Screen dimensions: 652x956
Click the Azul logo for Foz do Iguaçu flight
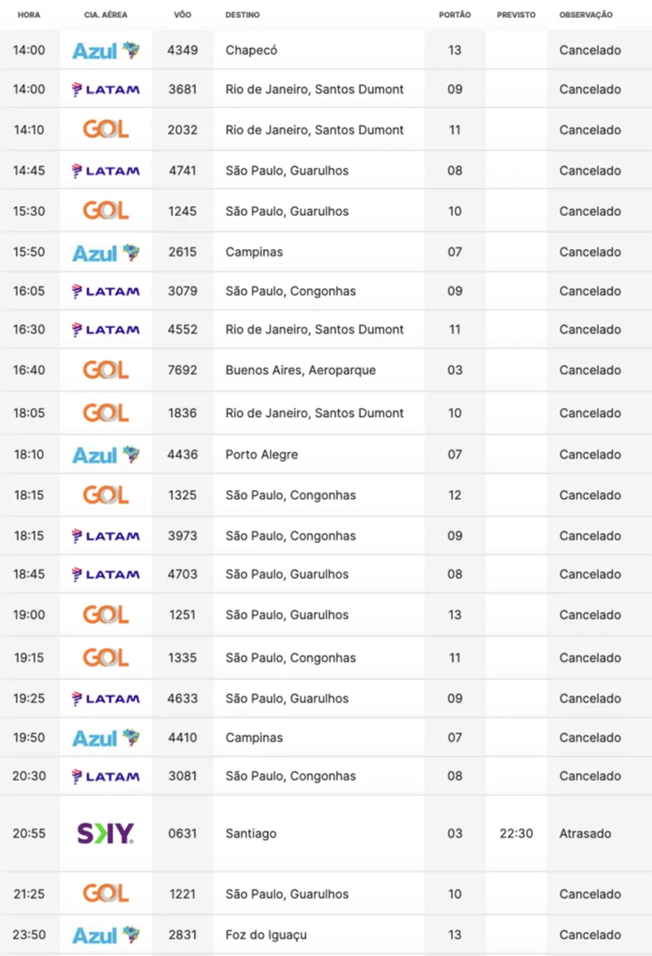click(x=106, y=935)
